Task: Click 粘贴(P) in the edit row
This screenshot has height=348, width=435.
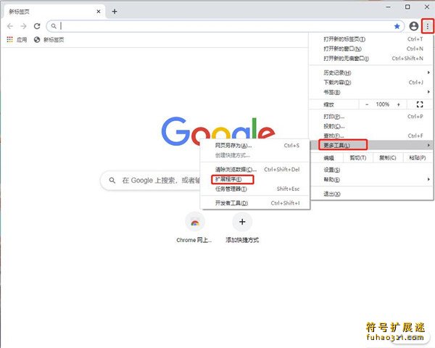Action: (x=418, y=157)
